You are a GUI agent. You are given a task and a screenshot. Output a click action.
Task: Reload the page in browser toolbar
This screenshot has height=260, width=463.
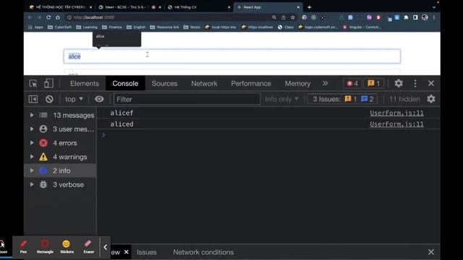pyautogui.click(x=48, y=17)
